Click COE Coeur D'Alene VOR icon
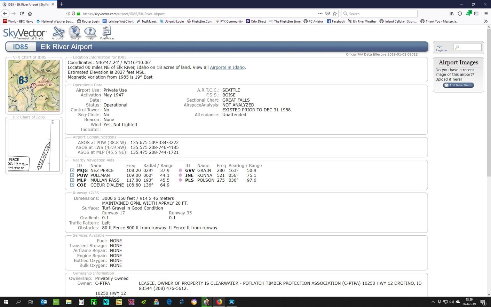 click(x=72, y=185)
